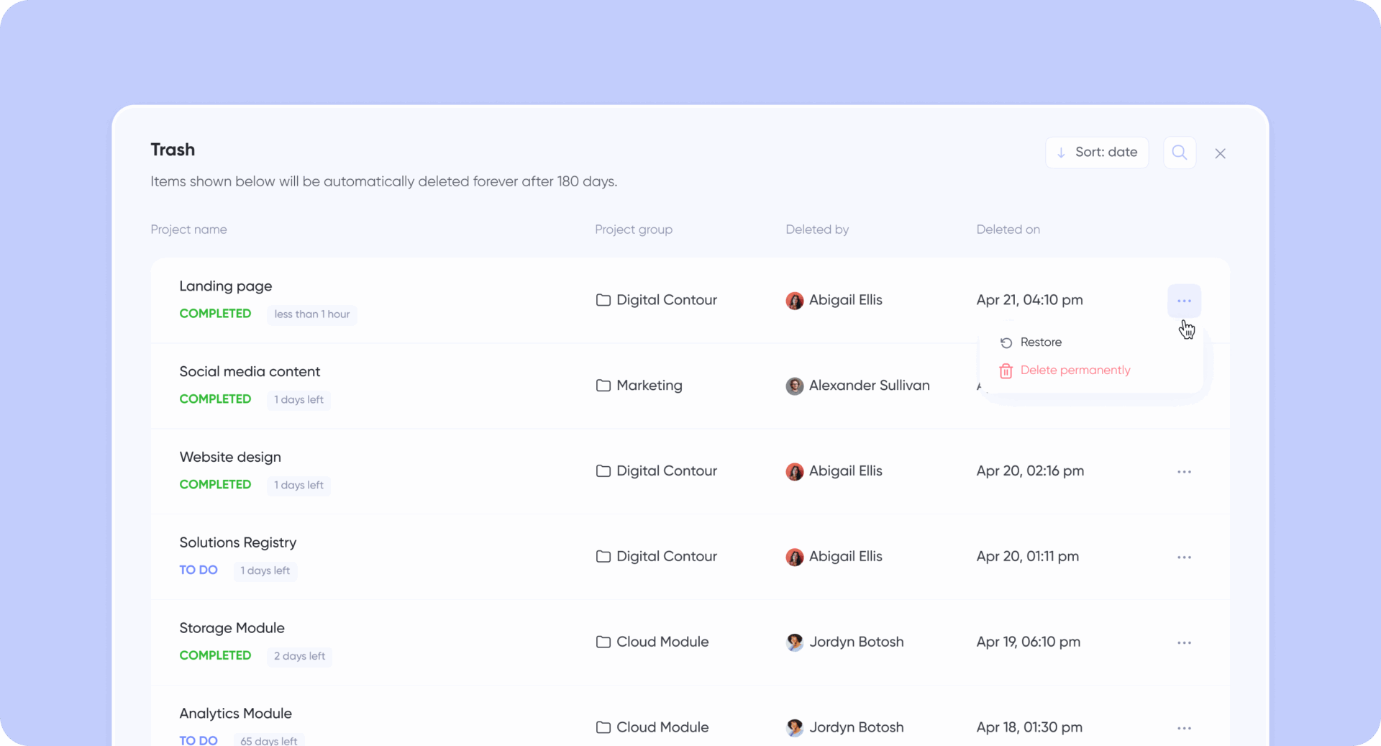Click Jordyn Botosh's avatar in Storage Module row

[x=794, y=642]
